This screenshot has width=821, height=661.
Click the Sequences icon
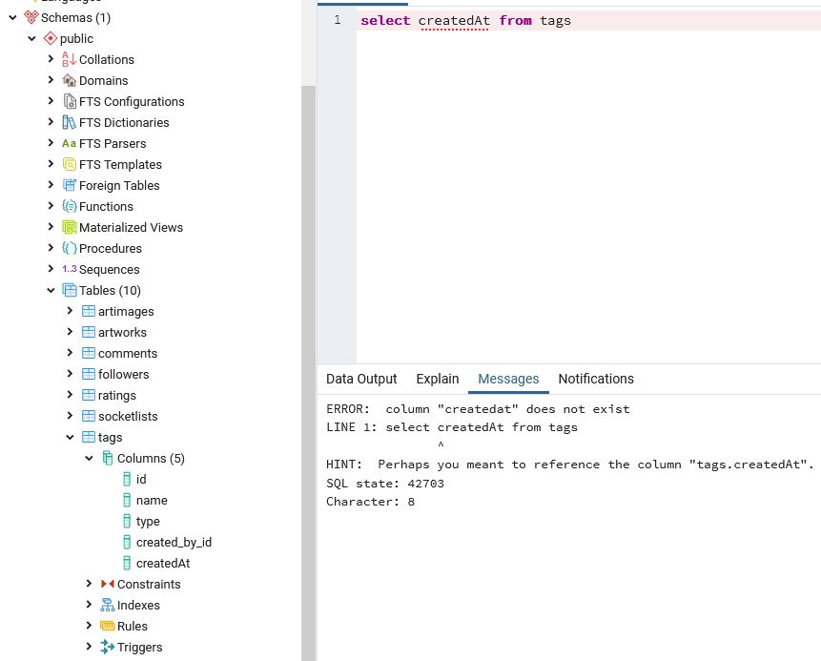click(x=69, y=269)
